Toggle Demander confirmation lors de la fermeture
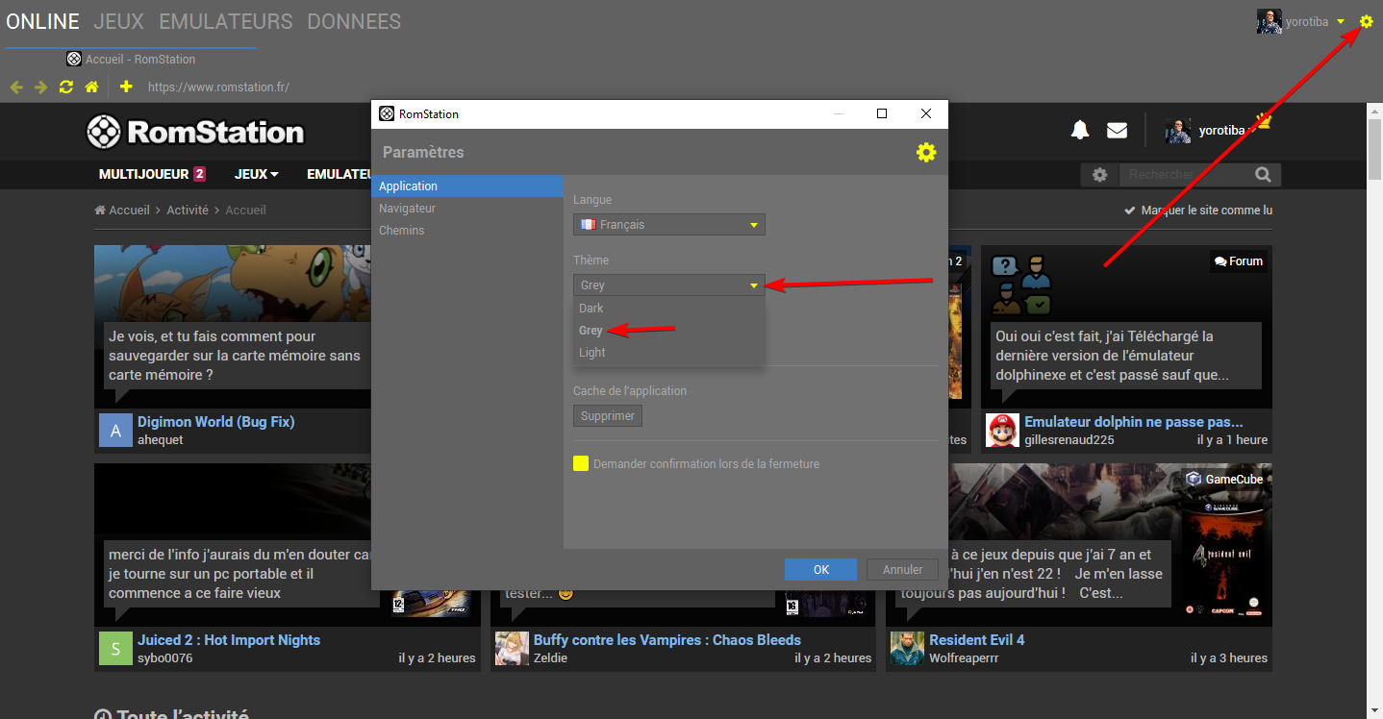Screen dimensions: 1383x719 [x=581, y=463]
